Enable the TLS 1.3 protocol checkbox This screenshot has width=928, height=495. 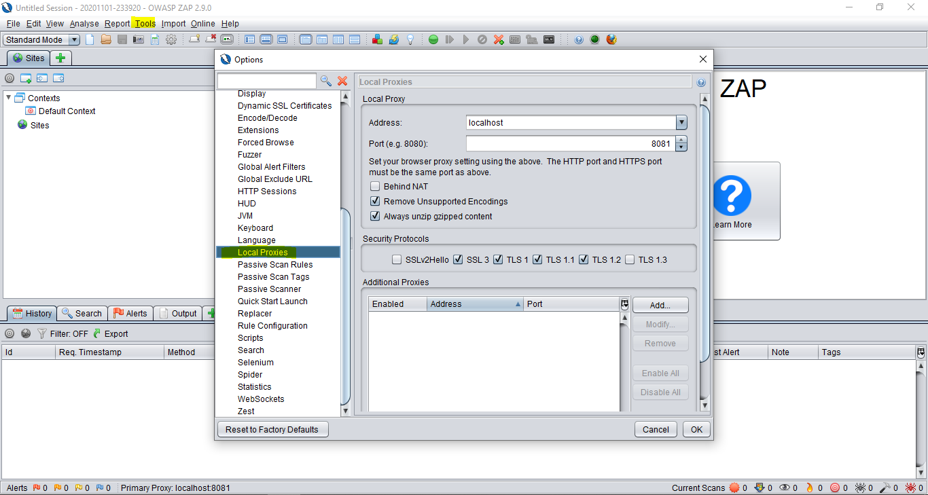click(x=630, y=259)
